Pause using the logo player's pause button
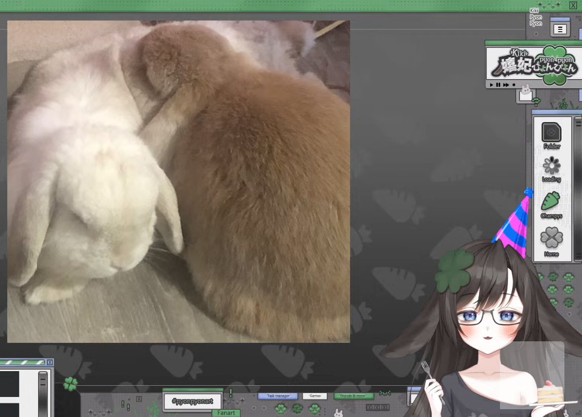The height and width of the screenshot is (417, 582). [498, 85]
